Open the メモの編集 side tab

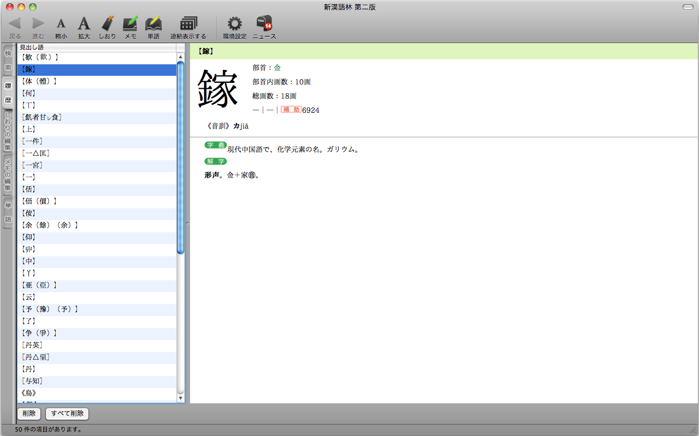[8, 175]
